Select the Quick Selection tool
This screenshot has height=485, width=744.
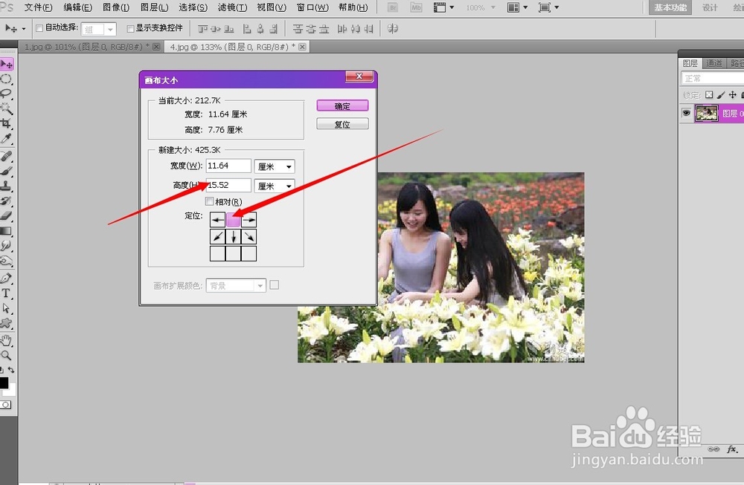pyautogui.click(x=6, y=108)
